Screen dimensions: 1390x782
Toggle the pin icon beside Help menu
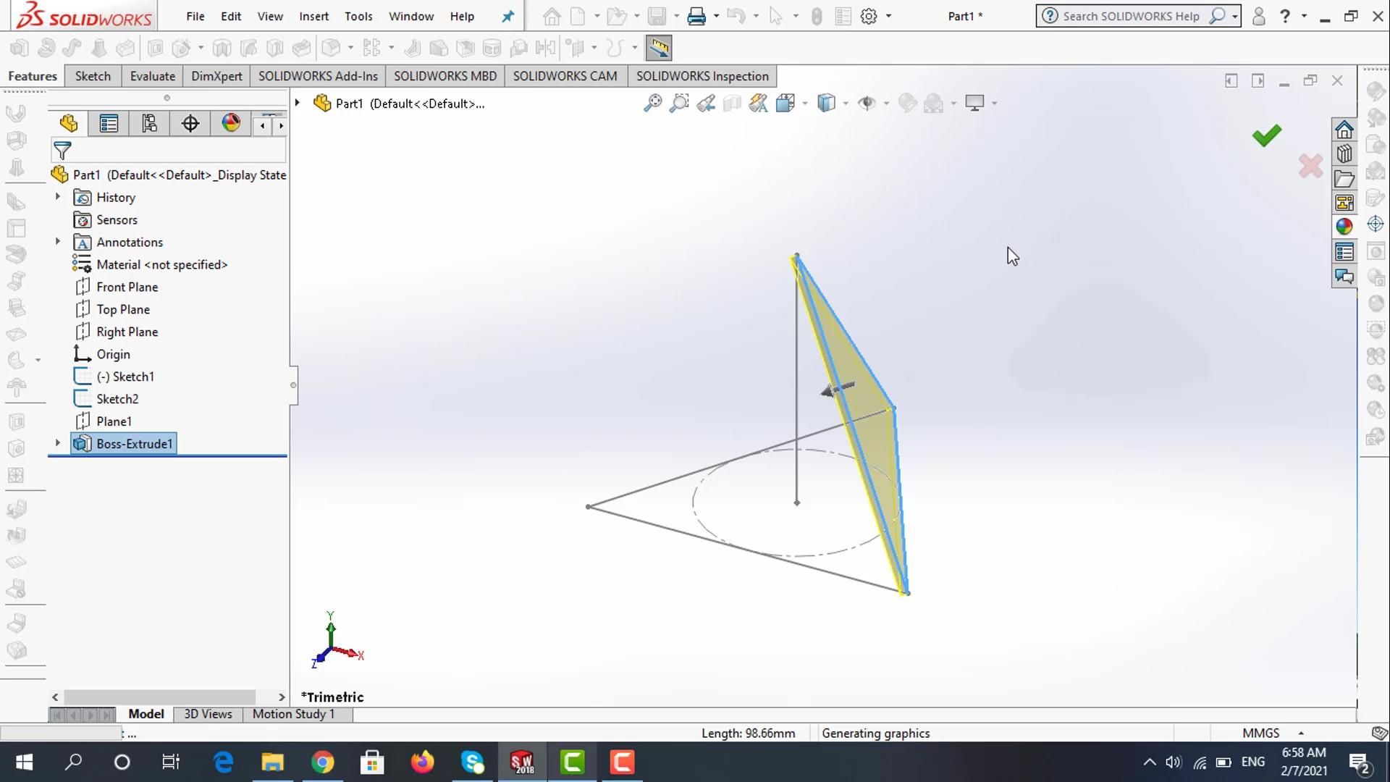tap(507, 16)
